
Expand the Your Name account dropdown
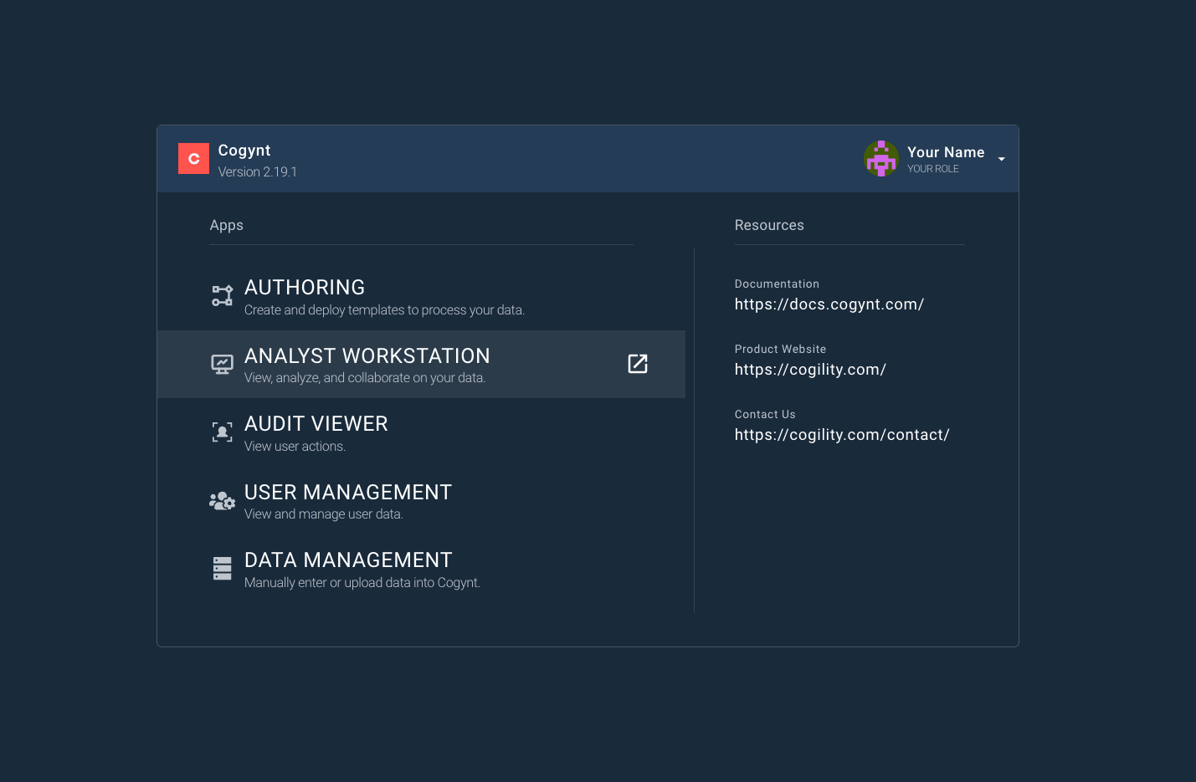1001,160
